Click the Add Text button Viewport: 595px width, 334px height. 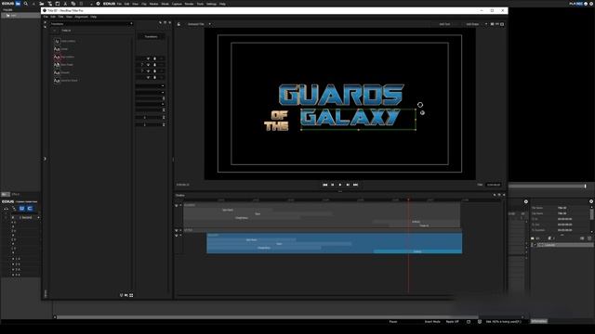(x=444, y=24)
